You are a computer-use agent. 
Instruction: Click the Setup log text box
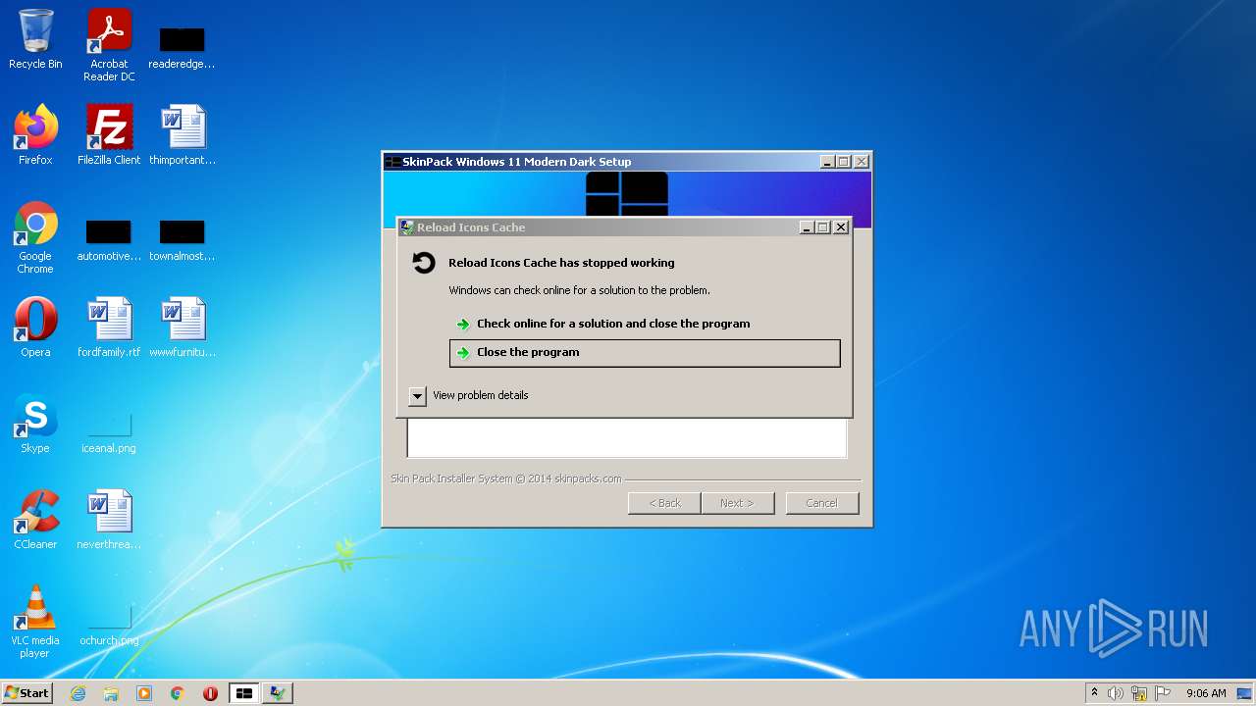[x=627, y=438]
